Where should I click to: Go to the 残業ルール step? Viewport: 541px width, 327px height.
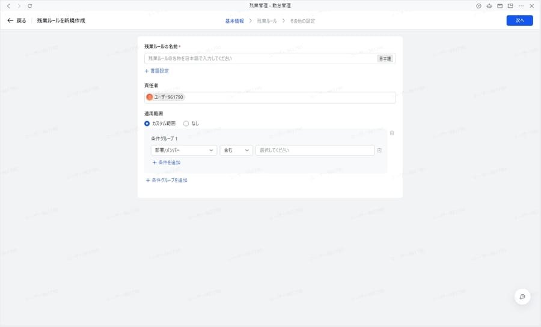point(267,21)
